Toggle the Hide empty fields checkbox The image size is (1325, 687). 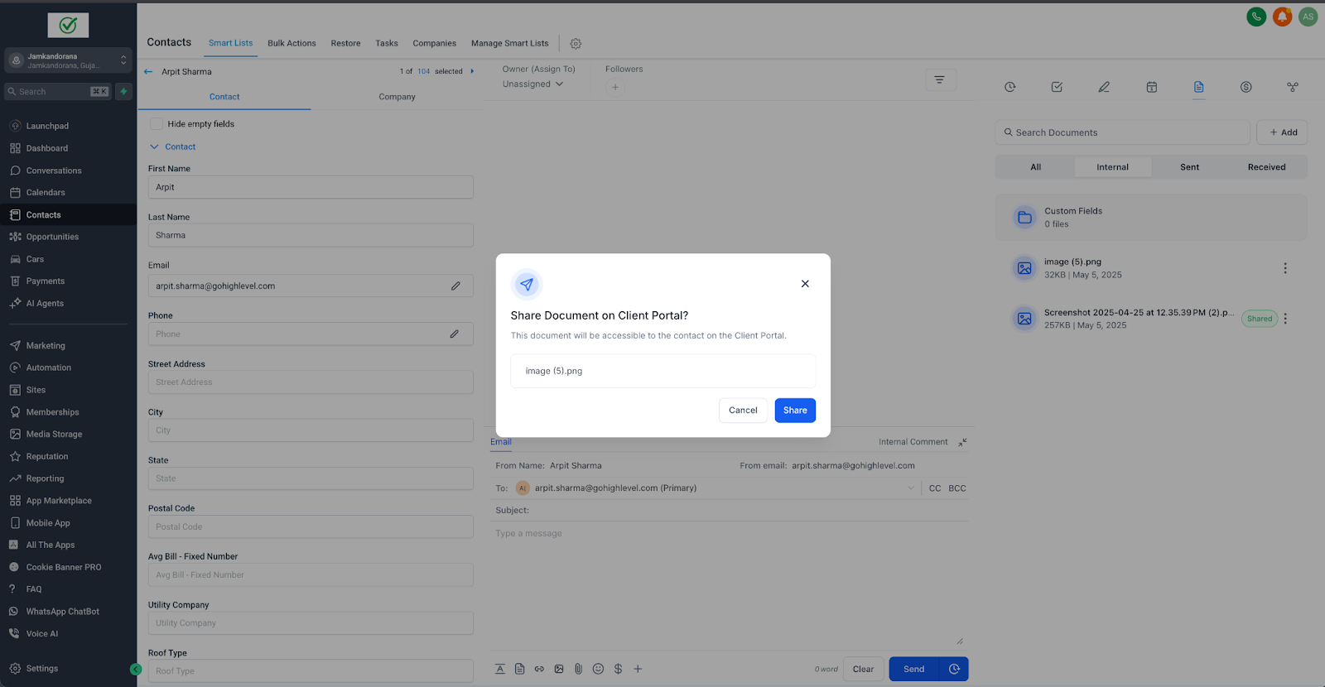point(156,124)
